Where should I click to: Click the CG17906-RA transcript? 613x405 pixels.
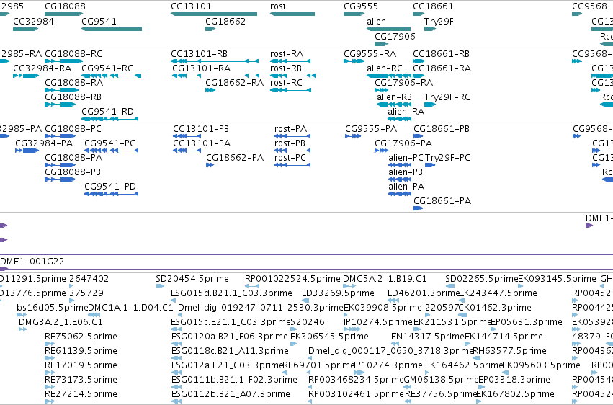[382, 90]
